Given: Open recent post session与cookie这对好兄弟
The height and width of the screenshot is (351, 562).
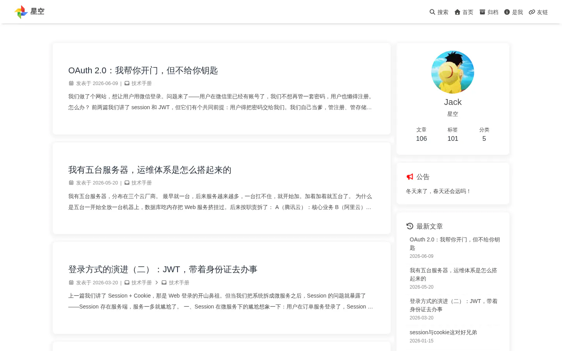Looking at the screenshot, I should click(443, 332).
